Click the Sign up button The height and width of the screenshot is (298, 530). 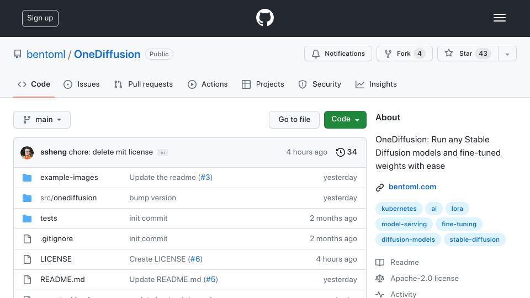click(40, 18)
